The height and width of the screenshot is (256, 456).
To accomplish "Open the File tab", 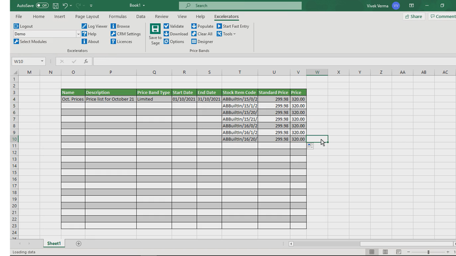I will coord(19,16).
